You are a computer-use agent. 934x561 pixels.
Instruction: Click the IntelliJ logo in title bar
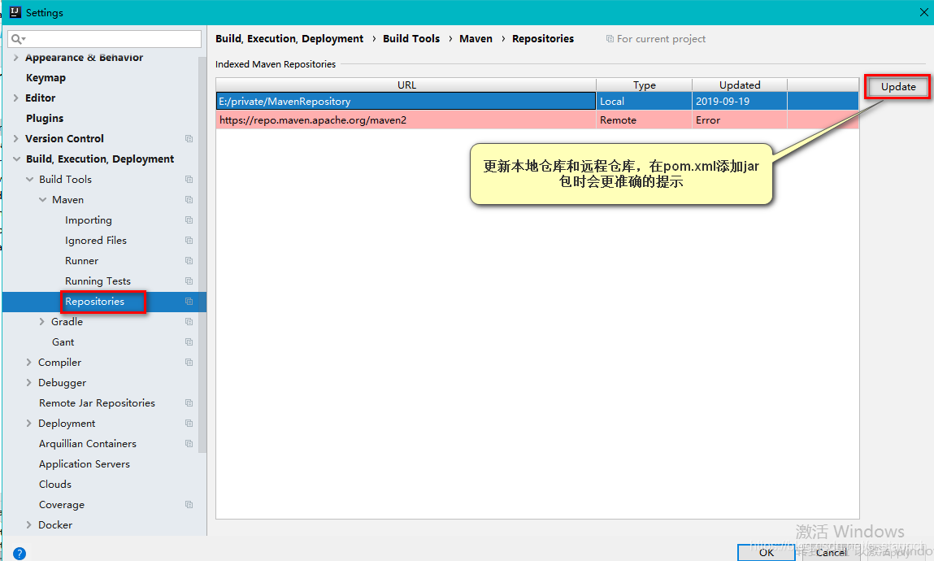pyautogui.click(x=15, y=12)
